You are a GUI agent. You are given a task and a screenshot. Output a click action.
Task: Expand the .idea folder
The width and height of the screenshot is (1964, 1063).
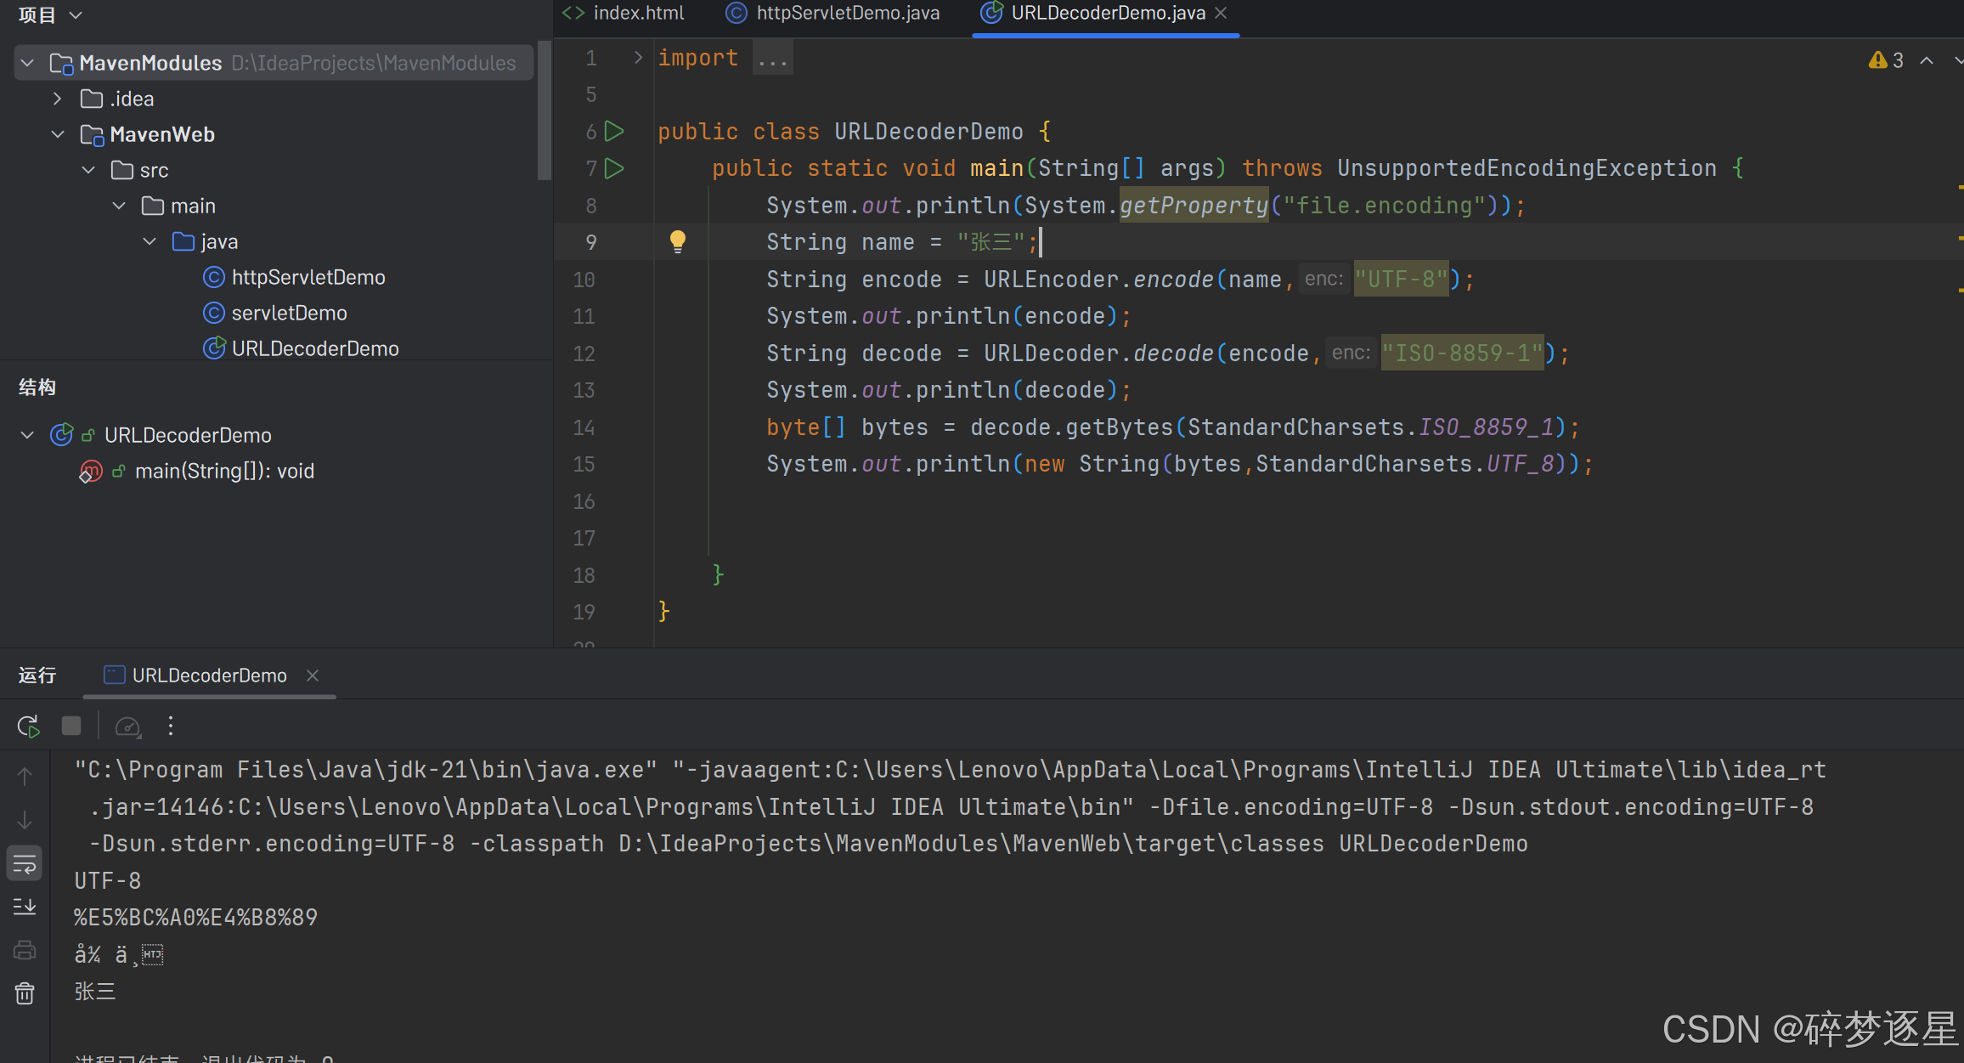click(58, 99)
